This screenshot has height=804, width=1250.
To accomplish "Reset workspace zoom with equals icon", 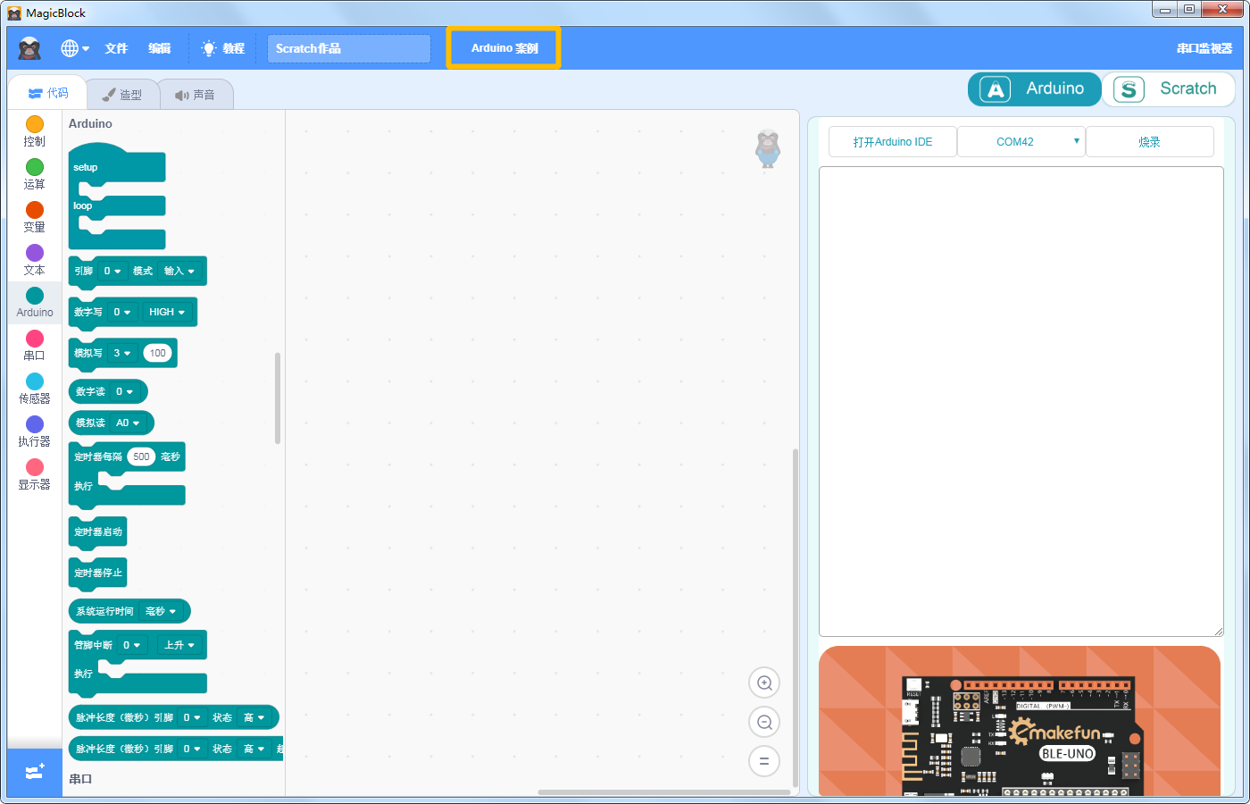I will point(764,762).
